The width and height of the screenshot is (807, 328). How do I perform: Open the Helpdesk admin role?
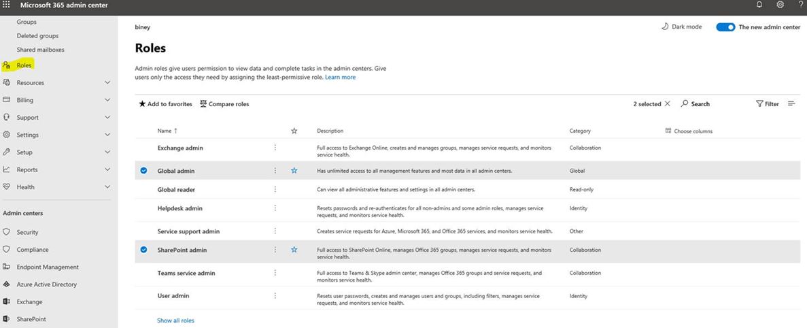click(x=180, y=208)
